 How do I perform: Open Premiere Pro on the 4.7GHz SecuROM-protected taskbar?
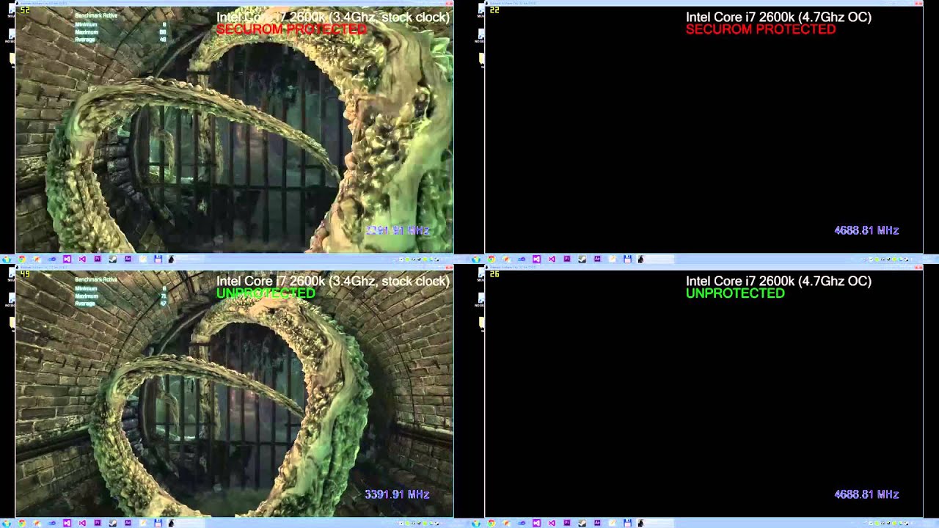point(567,260)
